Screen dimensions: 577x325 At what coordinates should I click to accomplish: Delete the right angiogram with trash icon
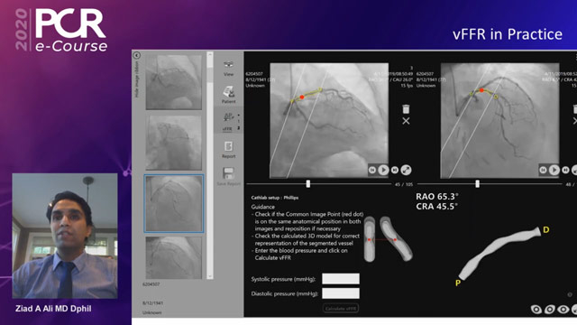coord(575,108)
